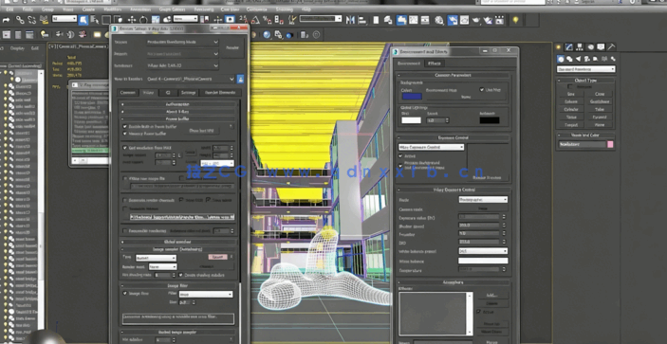The image size is (667, 344).
Task: Switch to the Common tab in Render Setup
Action: click(128, 93)
